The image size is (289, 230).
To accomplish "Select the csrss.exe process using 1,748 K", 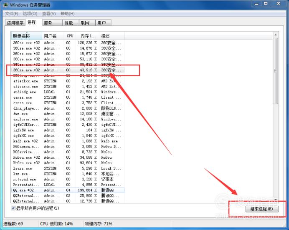I will tap(68, 97).
